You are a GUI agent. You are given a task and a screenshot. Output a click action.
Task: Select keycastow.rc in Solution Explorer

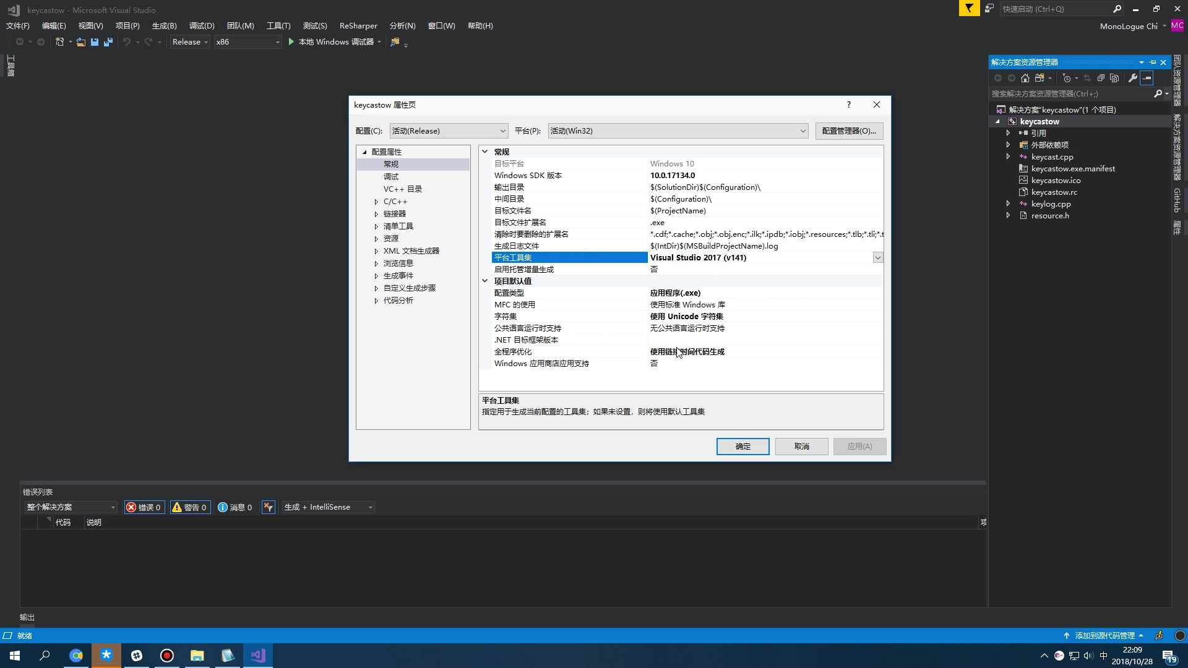coord(1054,192)
